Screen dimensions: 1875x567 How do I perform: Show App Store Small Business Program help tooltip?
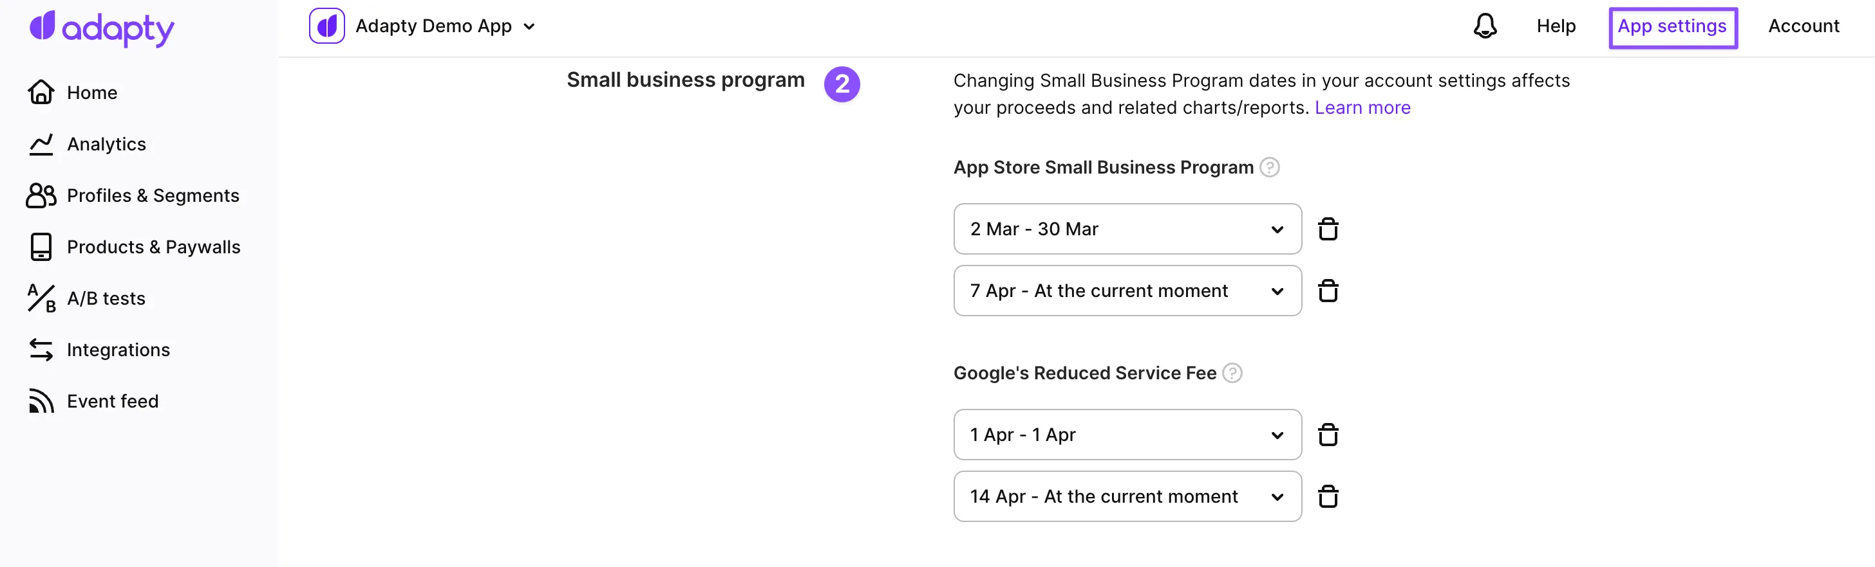tap(1269, 167)
